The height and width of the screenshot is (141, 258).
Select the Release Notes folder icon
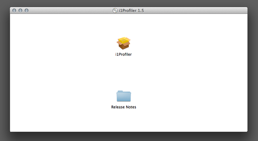[124, 96]
